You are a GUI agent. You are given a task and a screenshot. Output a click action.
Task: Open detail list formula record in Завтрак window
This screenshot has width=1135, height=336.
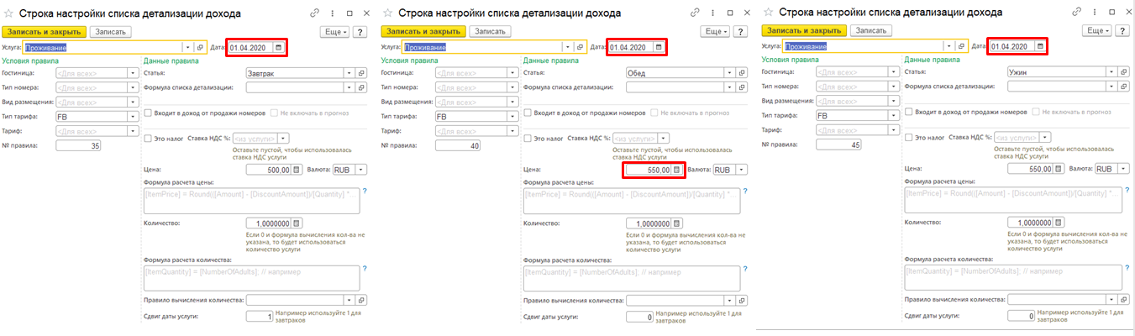tap(361, 87)
